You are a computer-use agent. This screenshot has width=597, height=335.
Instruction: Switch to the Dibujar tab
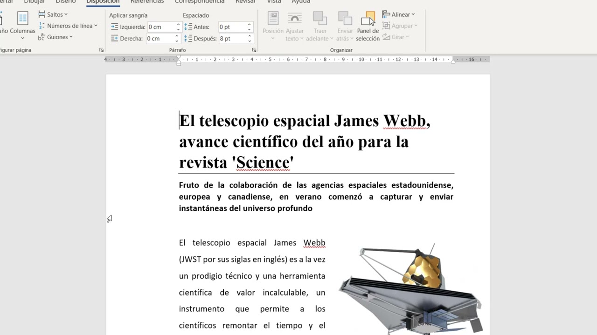35,2
